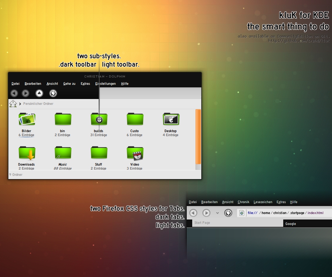Open Extras menu in Dolphin
This screenshot has width=332, height=277.
click(85, 84)
